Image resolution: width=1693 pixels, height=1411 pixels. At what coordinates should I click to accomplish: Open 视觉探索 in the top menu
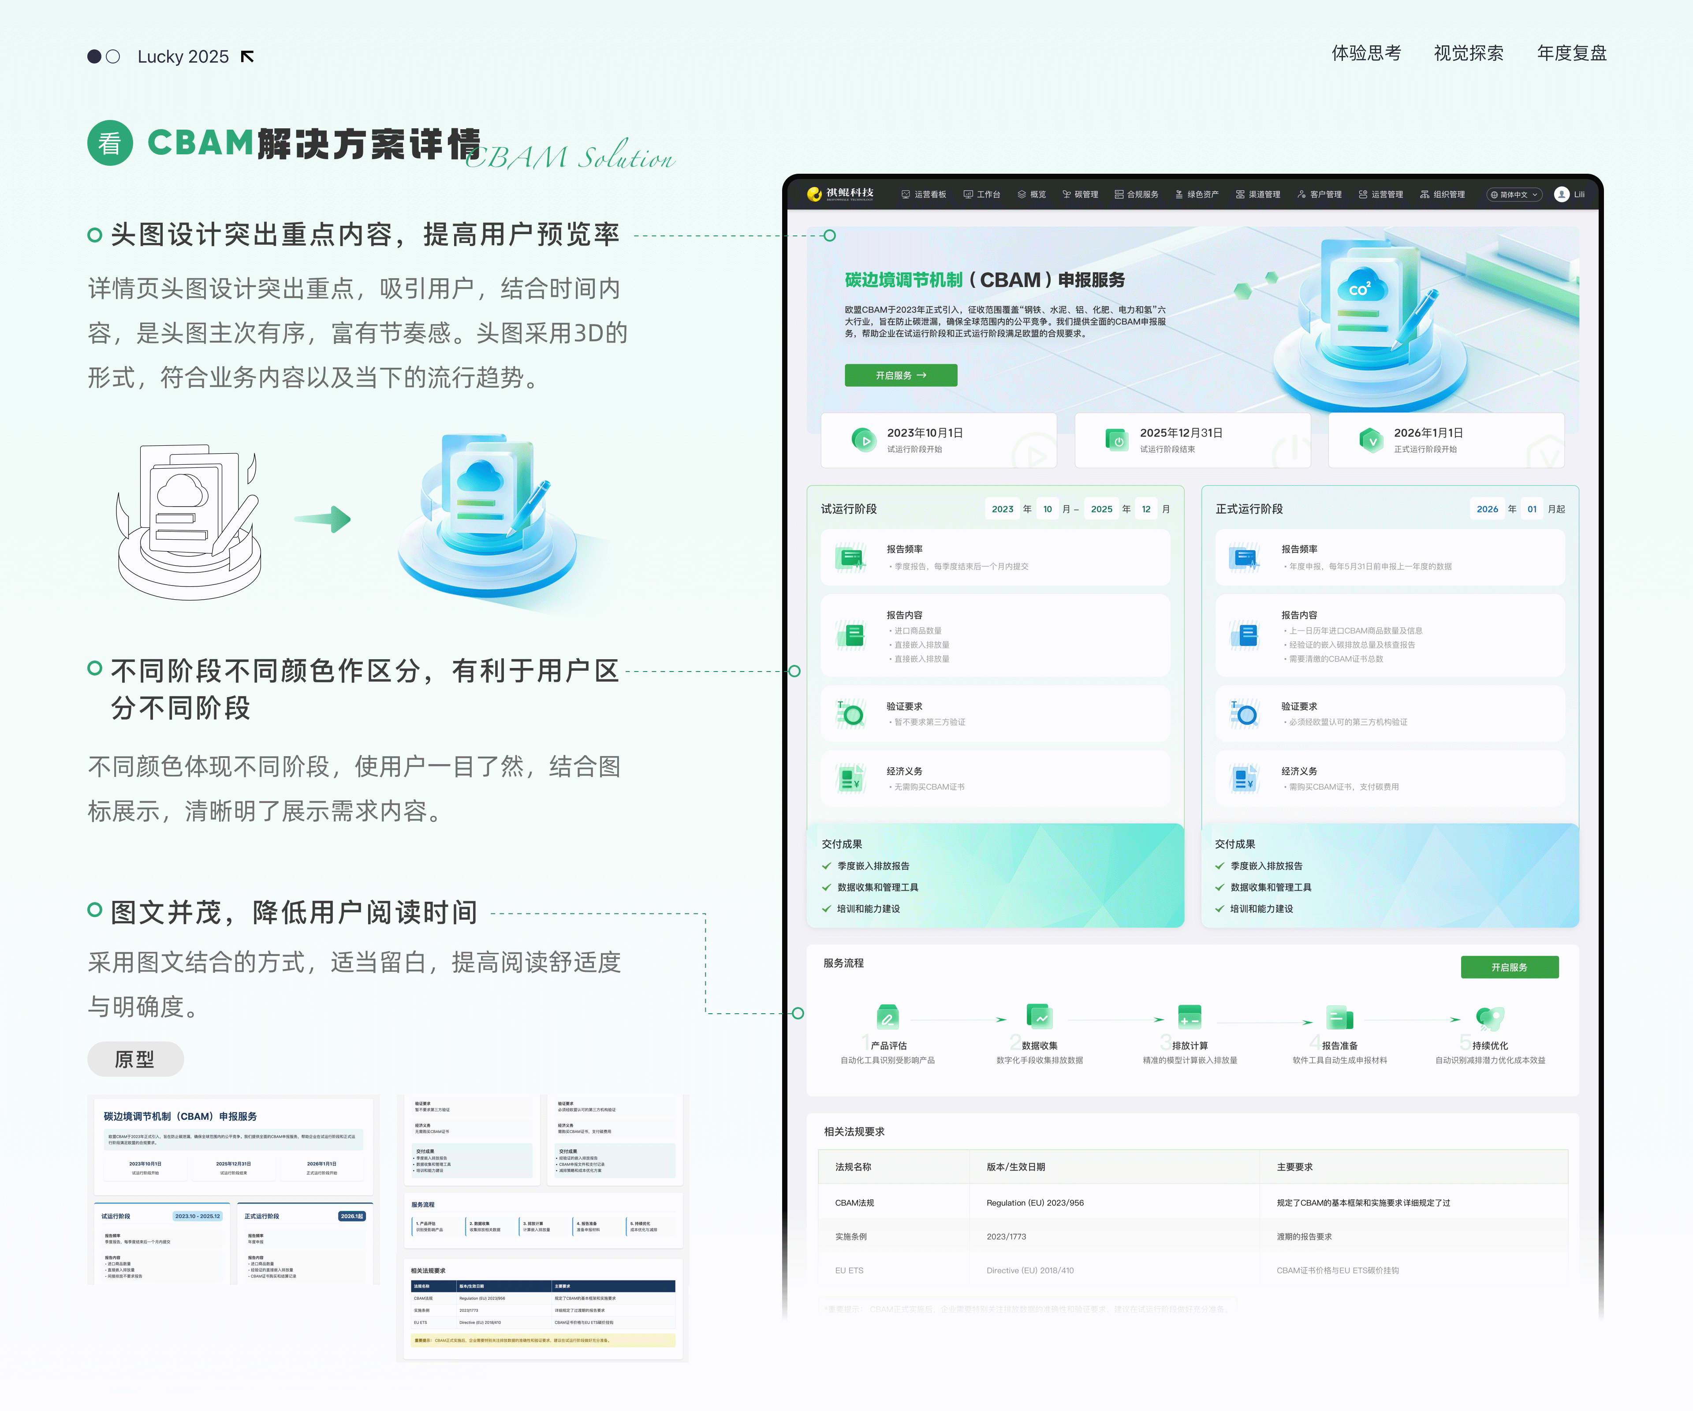pos(1468,53)
